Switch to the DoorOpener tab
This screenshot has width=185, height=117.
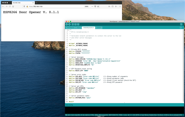click(71, 28)
